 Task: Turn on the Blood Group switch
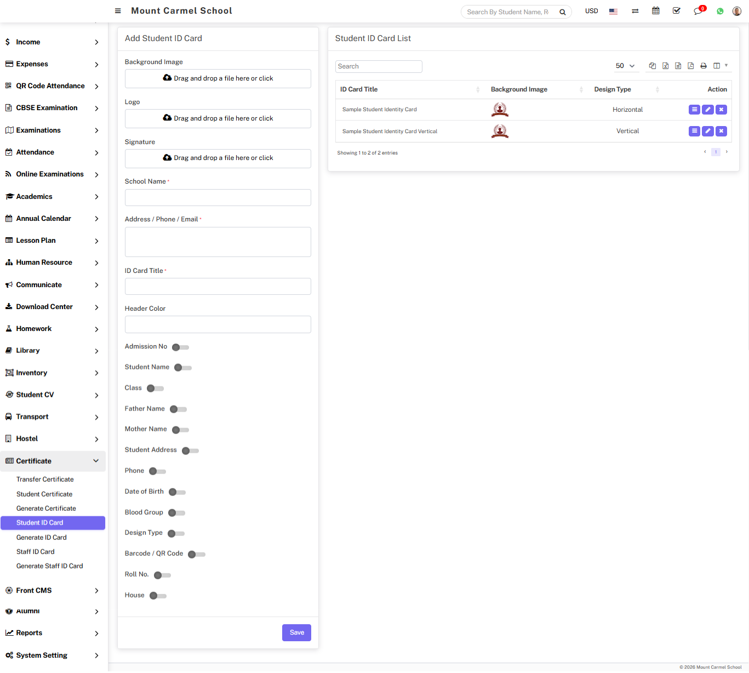pos(176,513)
